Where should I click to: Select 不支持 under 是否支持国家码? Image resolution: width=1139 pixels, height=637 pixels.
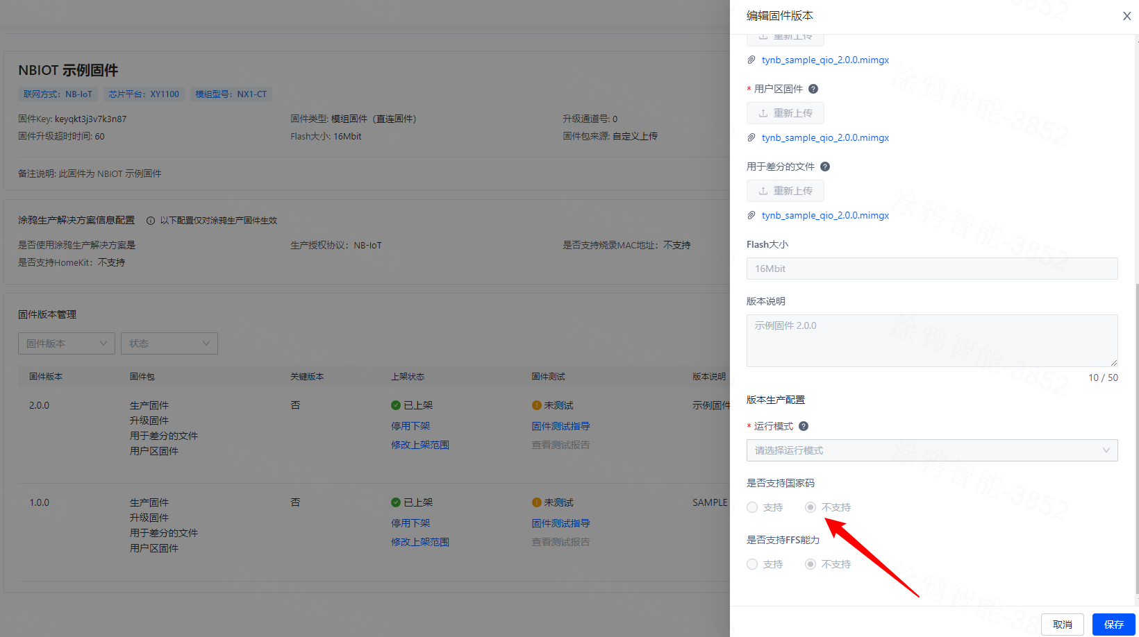[x=810, y=507]
